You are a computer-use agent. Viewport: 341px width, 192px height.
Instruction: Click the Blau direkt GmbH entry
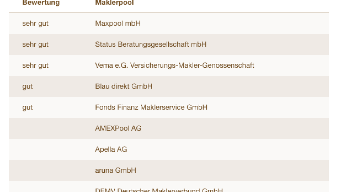(x=124, y=86)
